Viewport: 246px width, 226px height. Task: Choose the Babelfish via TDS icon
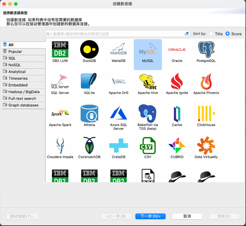click(148, 113)
